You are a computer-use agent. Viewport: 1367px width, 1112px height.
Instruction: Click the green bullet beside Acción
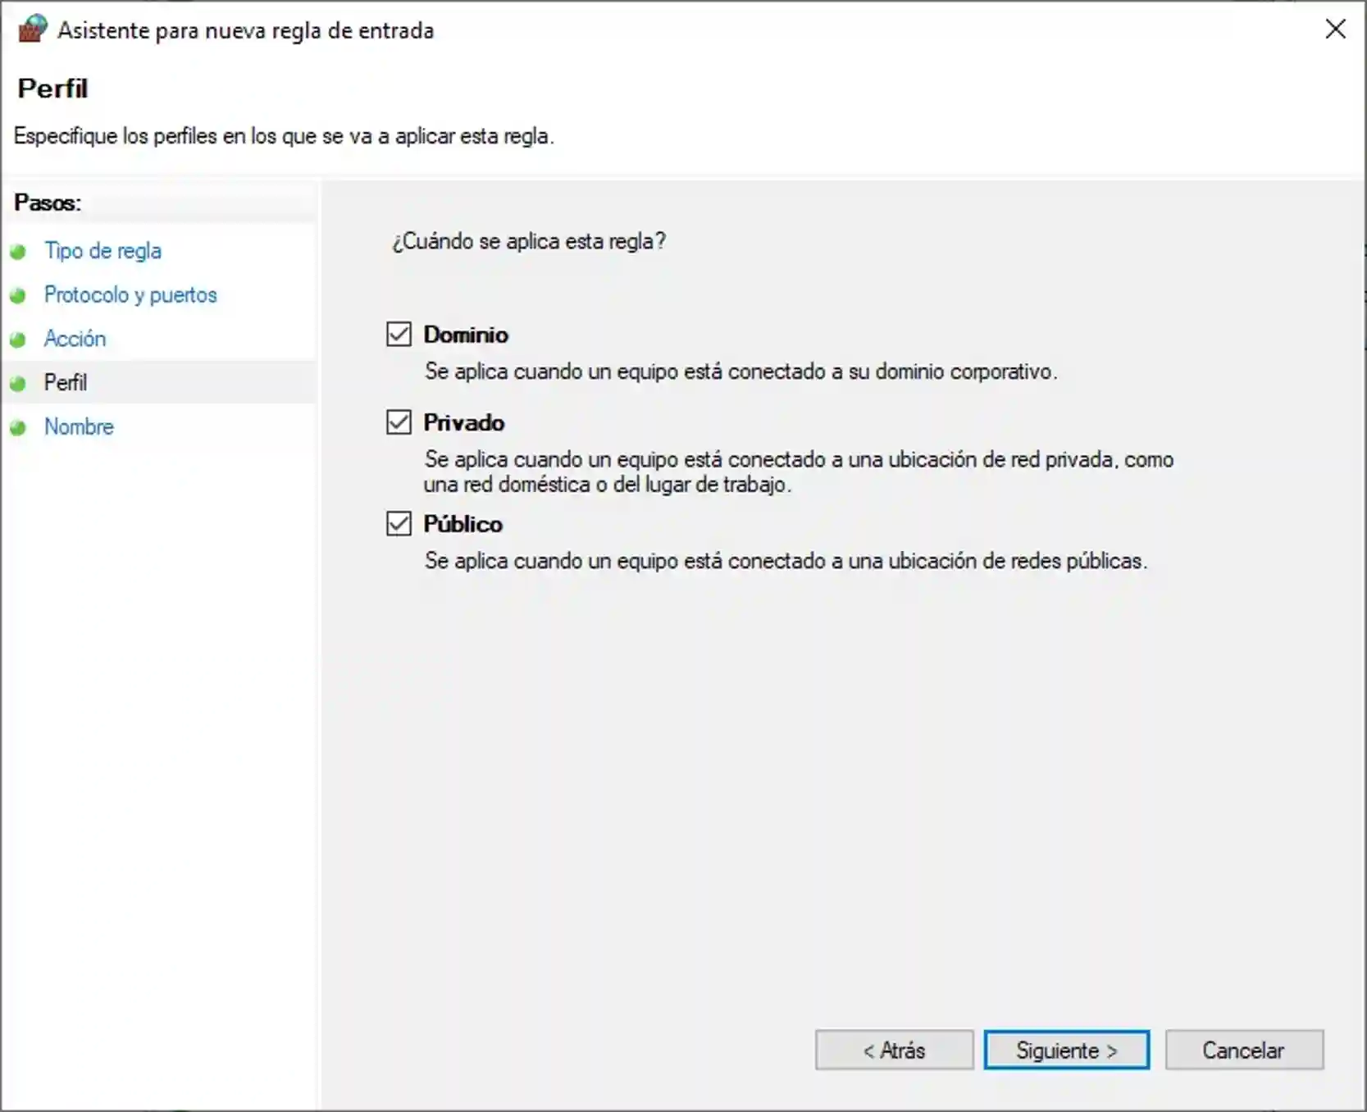[18, 340]
